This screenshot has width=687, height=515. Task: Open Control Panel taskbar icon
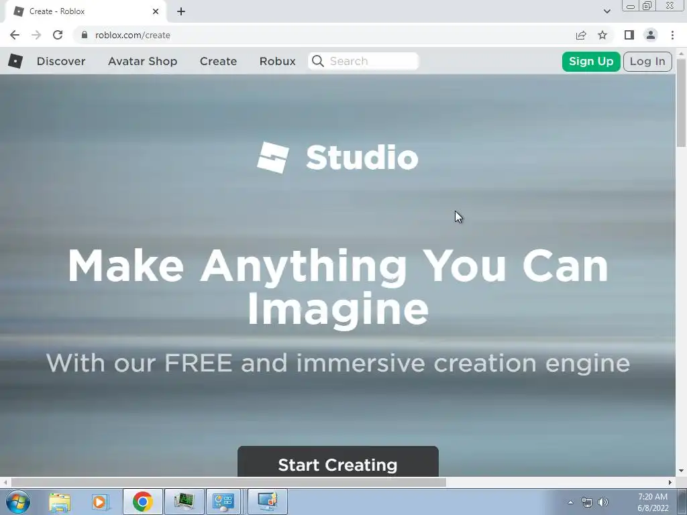(223, 502)
